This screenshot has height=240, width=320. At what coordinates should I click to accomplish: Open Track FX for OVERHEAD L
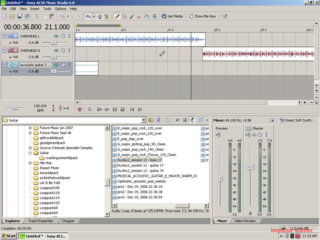[56, 36]
